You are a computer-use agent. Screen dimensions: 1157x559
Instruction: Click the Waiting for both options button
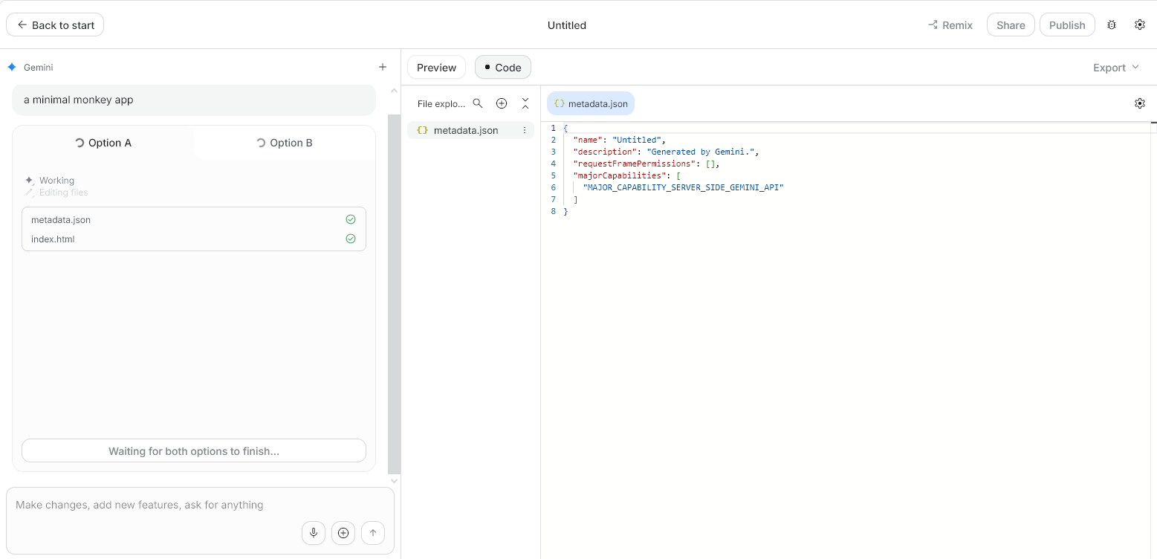pos(194,450)
